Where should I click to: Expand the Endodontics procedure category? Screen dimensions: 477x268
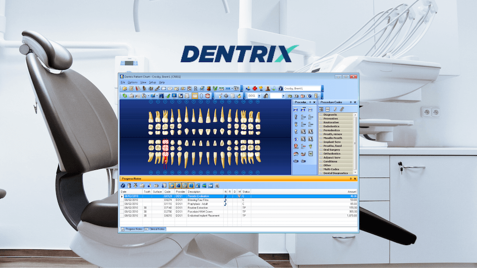pyautogui.click(x=321, y=126)
